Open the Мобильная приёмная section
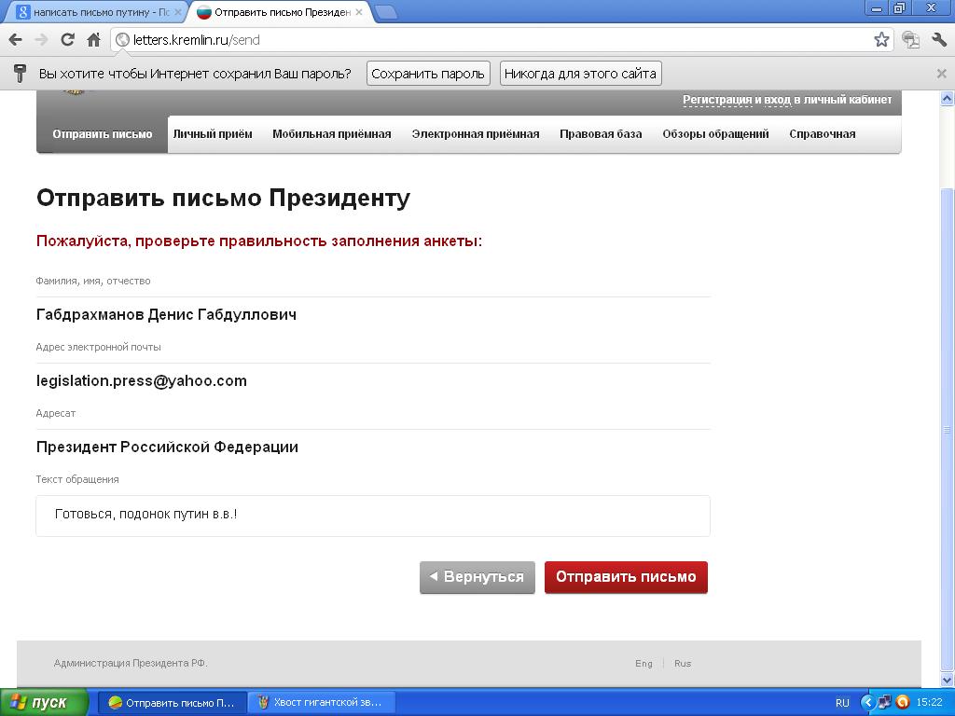Viewport: 955px width, 716px height. click(x=332, y=134)
